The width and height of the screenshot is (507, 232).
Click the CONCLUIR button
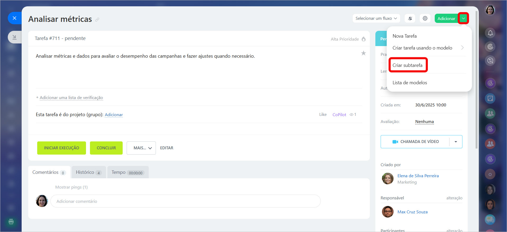(x=106, y=148)
